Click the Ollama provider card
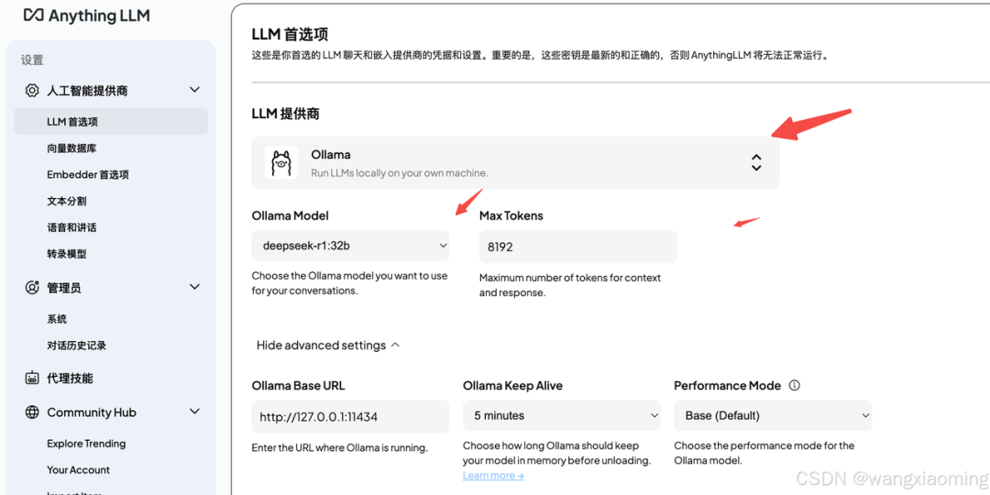The height and width of the screenshot is (495, 990). [x=515, y=162]
